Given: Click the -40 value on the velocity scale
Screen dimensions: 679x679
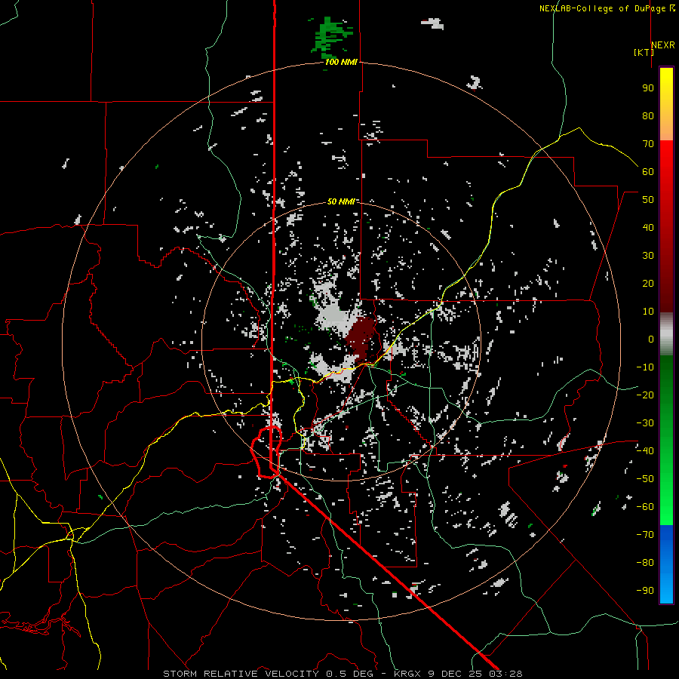Looking at the screenshot, I should (645, 451).
